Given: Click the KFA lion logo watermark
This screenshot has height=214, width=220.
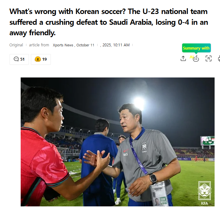Looking at the screenshot, I should pos(204,193).
